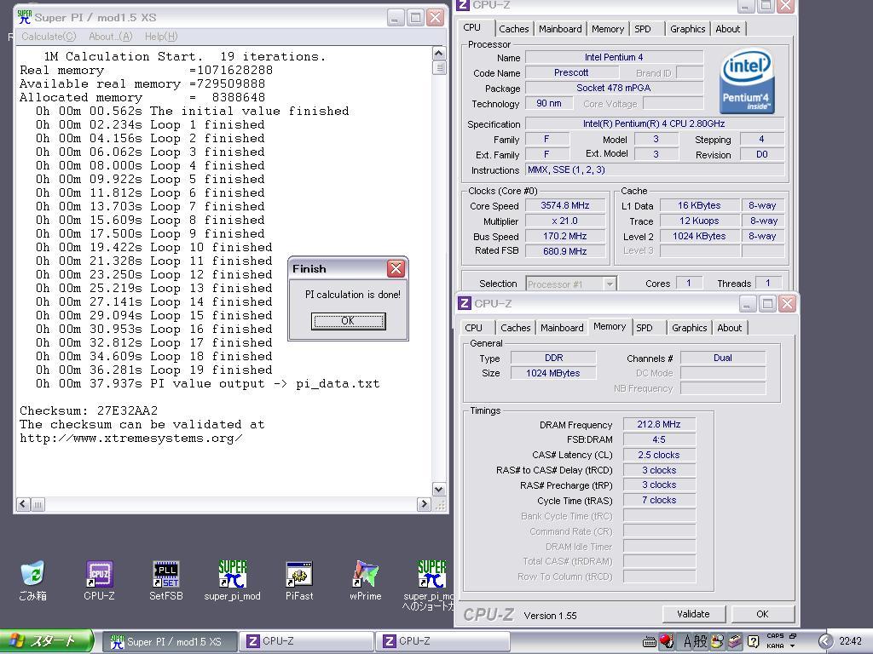
Task: Click the Memory Size 1024 MBytes field
Action: (552, 373)
